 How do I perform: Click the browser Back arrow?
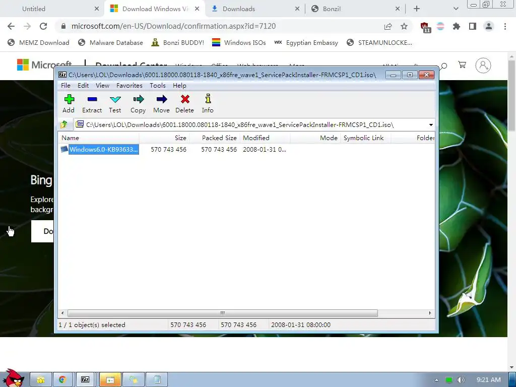coord(11,26)
